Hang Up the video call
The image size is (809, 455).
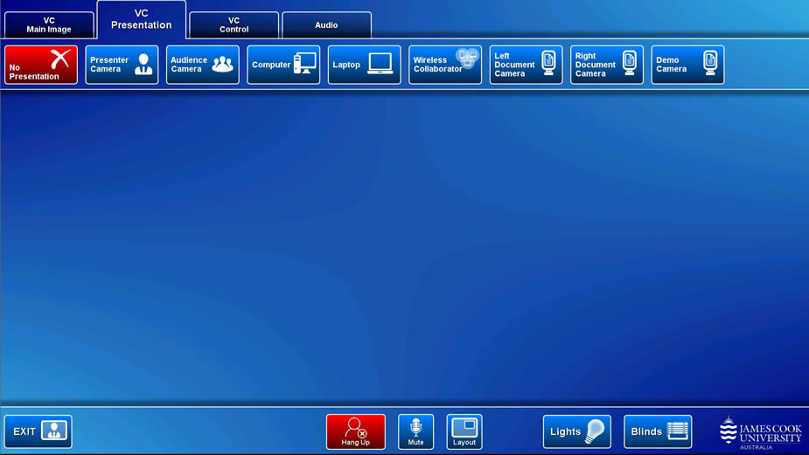[355, 431]
